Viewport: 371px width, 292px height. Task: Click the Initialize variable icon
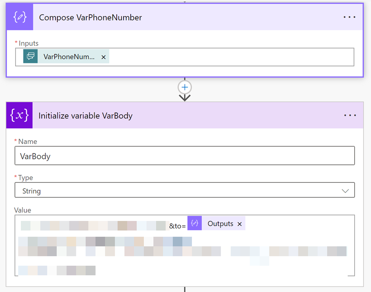point(19,116)
